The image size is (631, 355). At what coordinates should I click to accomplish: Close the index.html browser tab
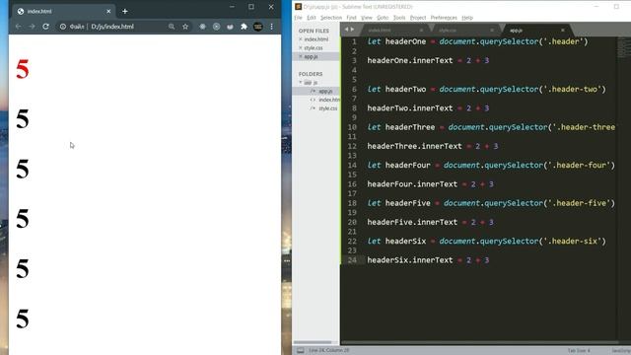[x=108, y=11]
